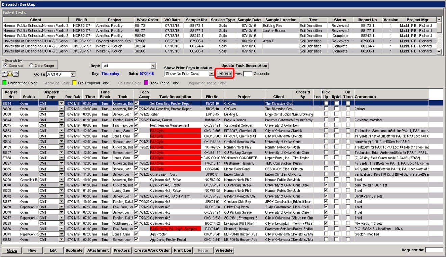This screenshot has width=446, height=257.
Task: Open the Attachment button
Action: tap(98, 250)
